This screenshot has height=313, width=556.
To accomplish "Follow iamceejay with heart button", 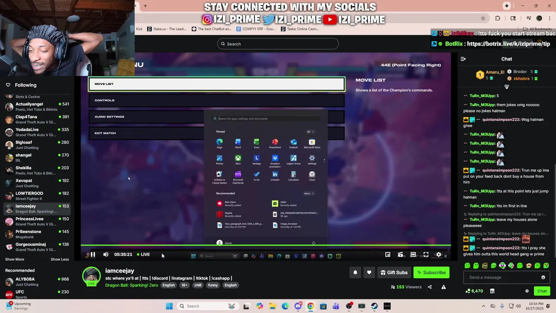I will pyautogui.click(x=369, y=273).
